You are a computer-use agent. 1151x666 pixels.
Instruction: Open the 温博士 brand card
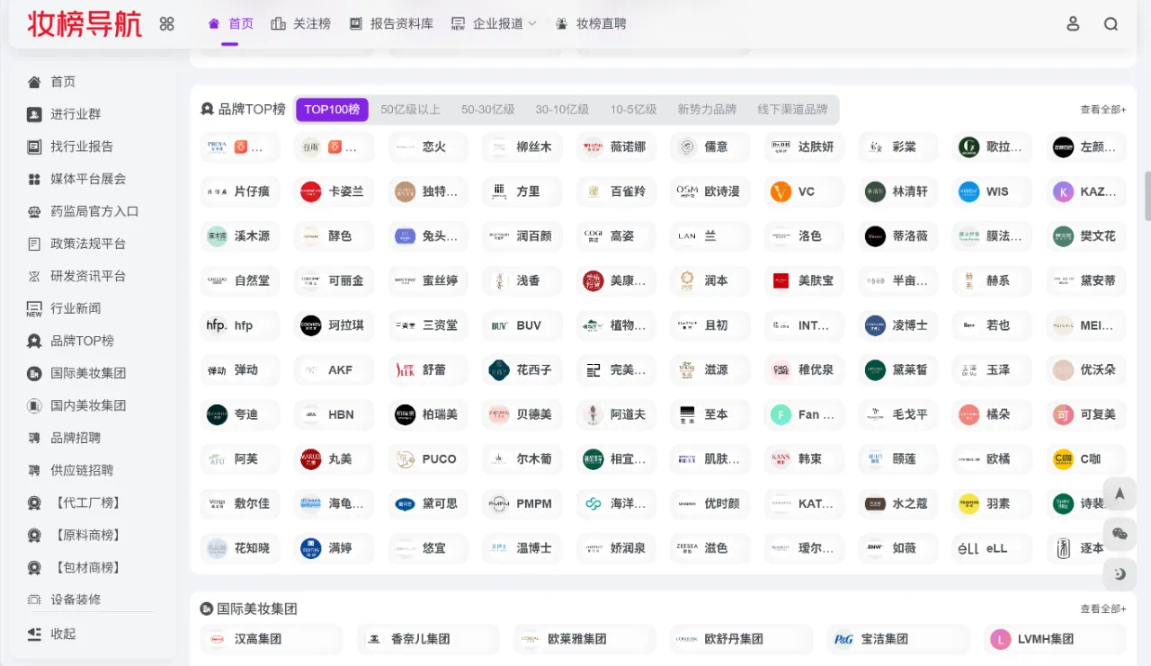coord(522,548)
